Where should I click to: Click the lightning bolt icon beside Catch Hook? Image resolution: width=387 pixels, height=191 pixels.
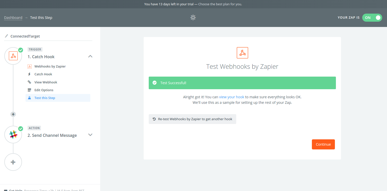click(x=29, y=74)
